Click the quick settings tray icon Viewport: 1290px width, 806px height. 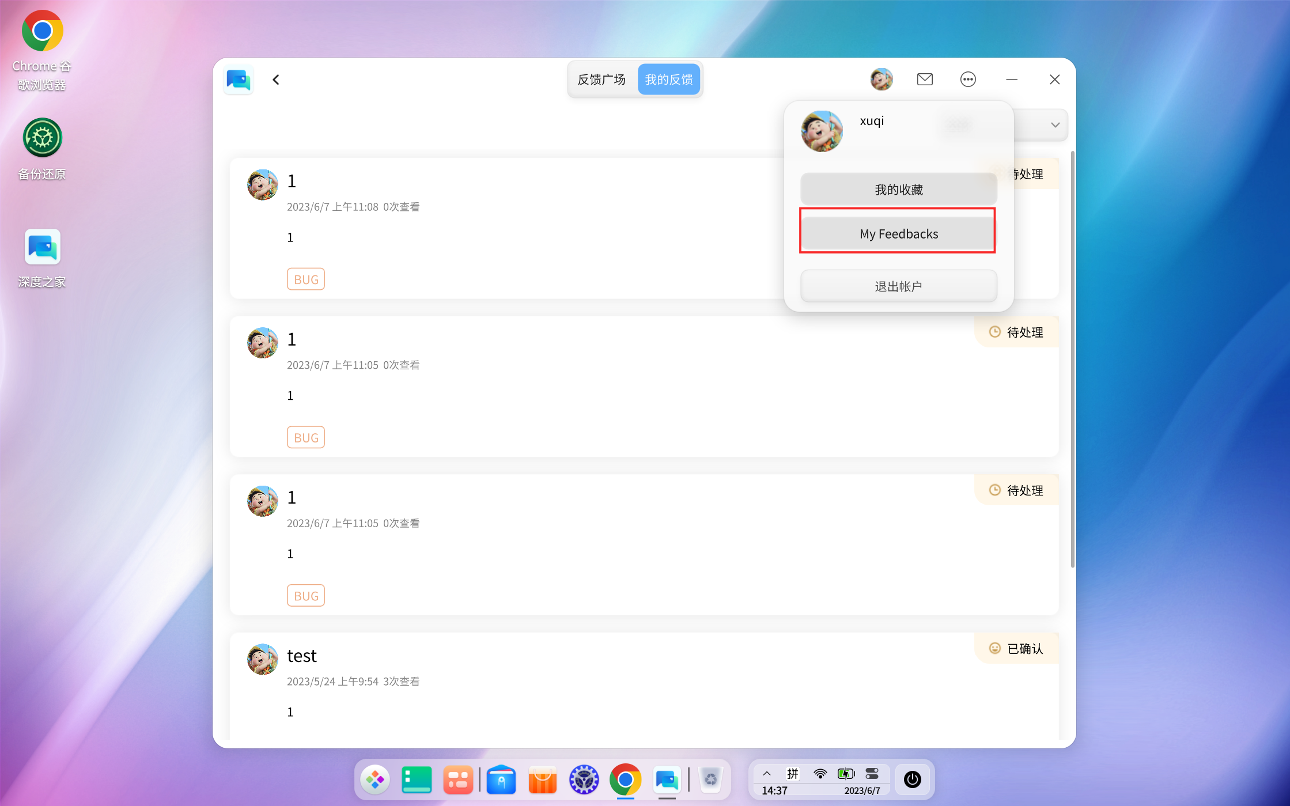(x=872, y=774)
